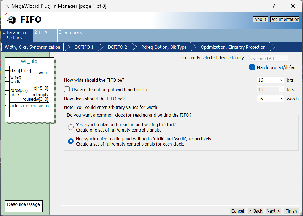Select No, use rdclk and wrclk radio
303x216 pixels.
[x=71, y=141]
